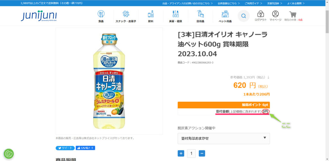Open the shopping cart icon
Screen dimensions: 329x161
click(x=293, y=14)
